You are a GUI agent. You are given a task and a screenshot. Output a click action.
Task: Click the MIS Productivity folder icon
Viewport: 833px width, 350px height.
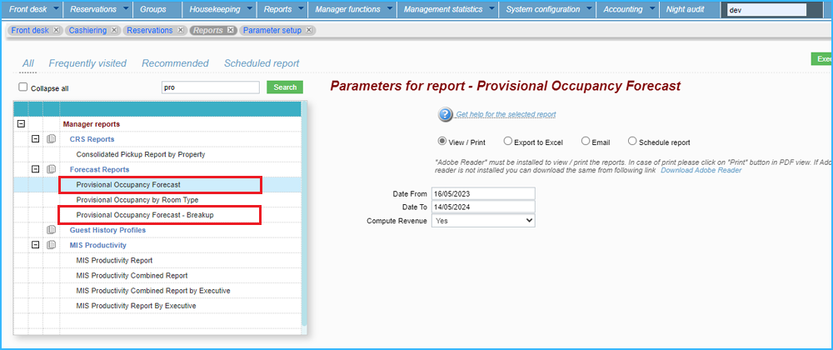[51, 245]
